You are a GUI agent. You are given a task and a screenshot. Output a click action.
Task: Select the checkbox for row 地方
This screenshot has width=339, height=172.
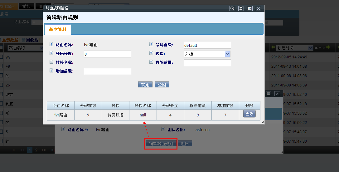pos(1,94)
